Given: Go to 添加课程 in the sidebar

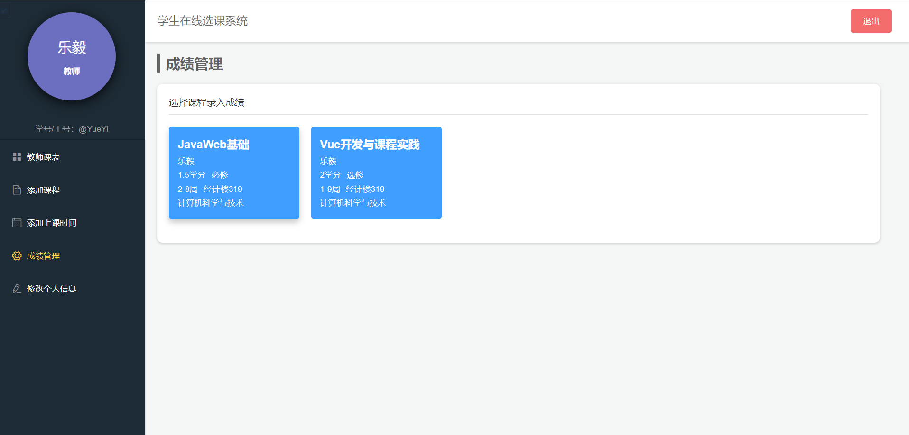Looking at the screenshot, I should [73, 190].
